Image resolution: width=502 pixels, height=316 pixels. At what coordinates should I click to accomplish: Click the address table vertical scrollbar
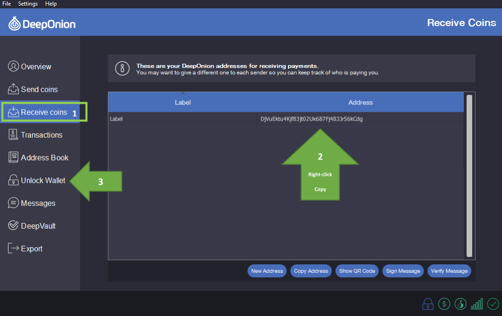[469, 176]
